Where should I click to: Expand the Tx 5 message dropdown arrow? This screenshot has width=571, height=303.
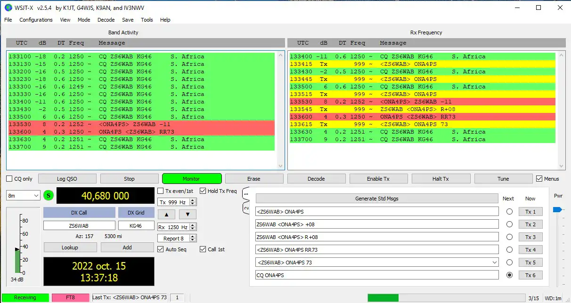point(494,263)
